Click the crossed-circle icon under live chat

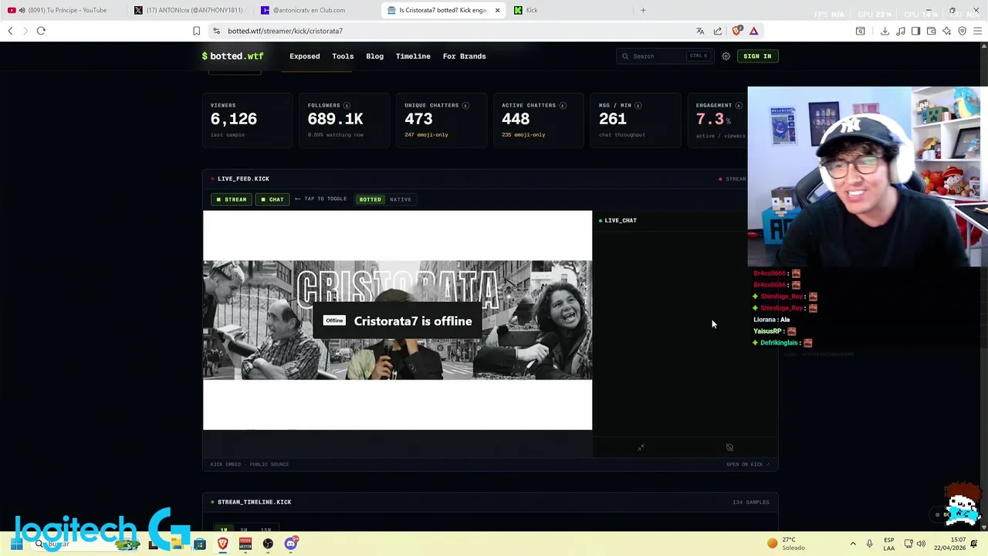(x=729, y=447)
